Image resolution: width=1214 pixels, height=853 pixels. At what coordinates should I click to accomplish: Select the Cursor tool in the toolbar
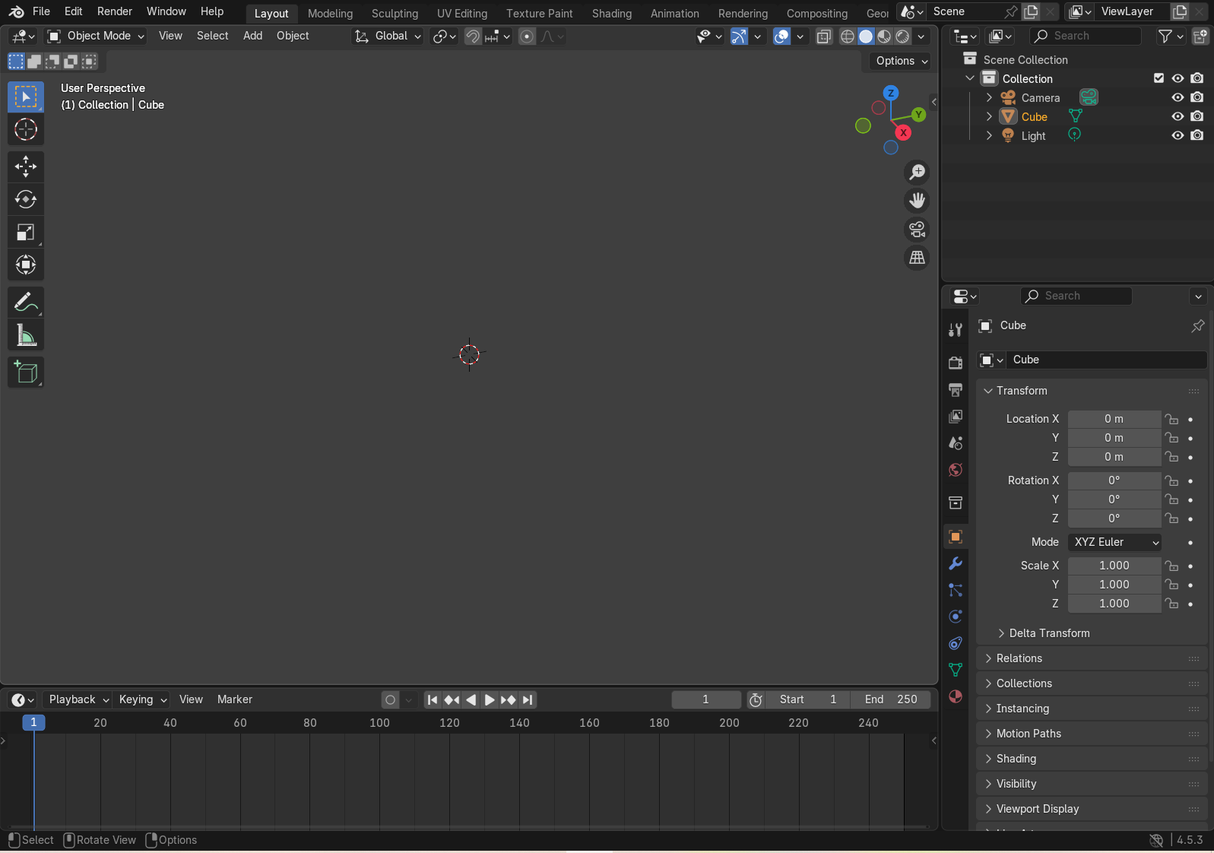26,129
